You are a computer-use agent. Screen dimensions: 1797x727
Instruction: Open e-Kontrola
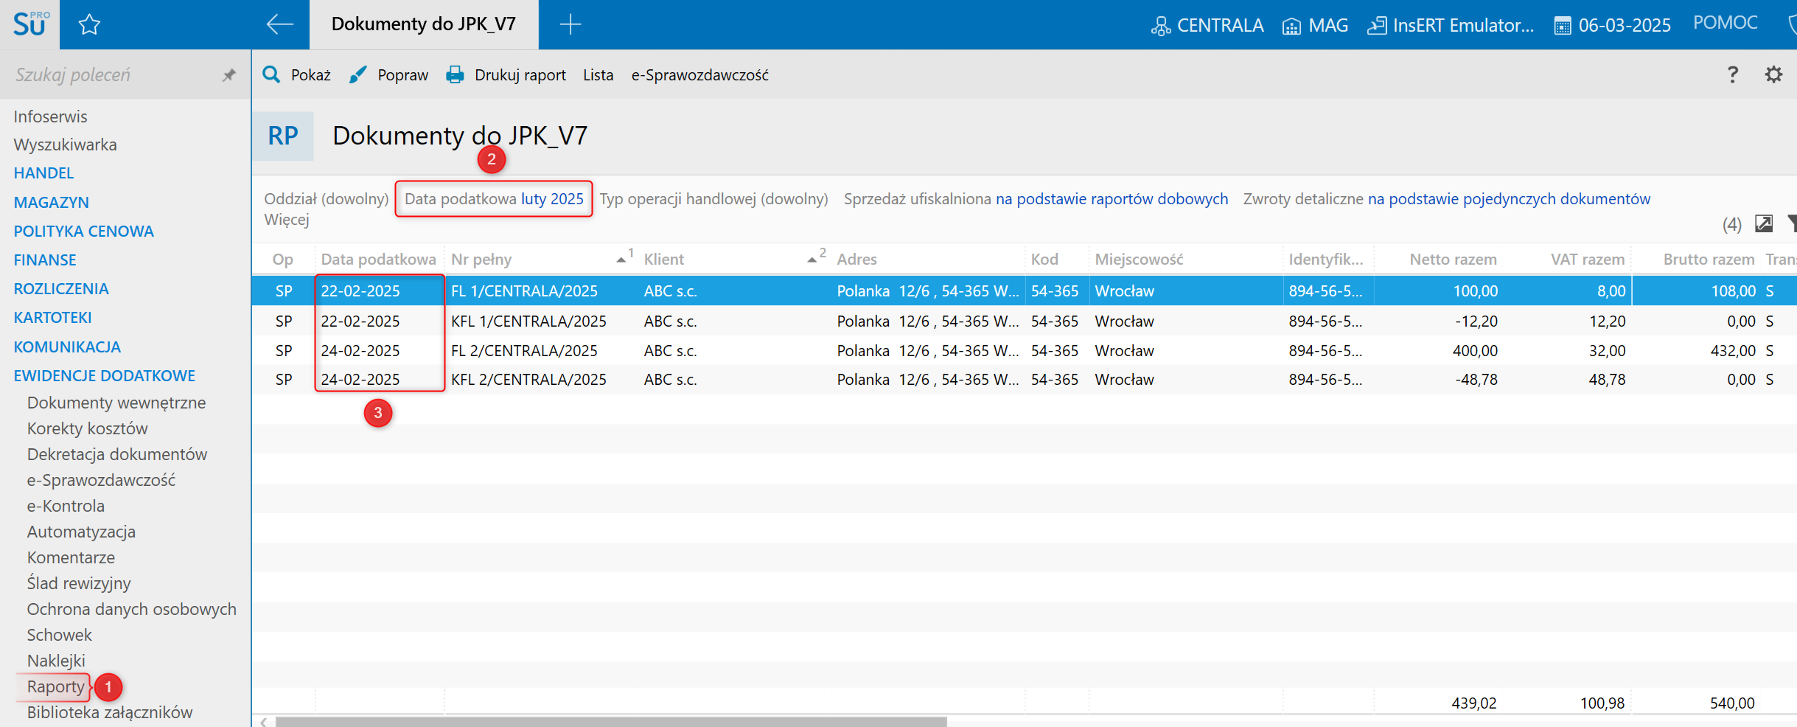[x=66, y=506]
